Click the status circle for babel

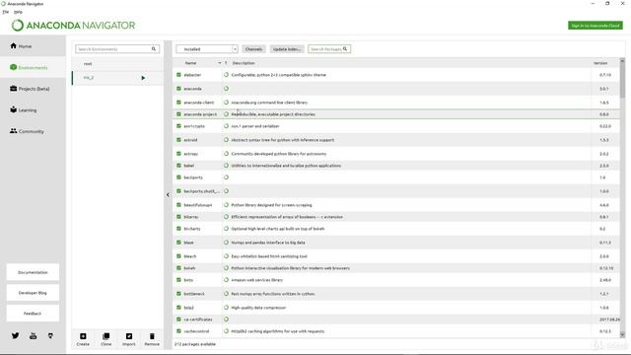coord(226,166)
